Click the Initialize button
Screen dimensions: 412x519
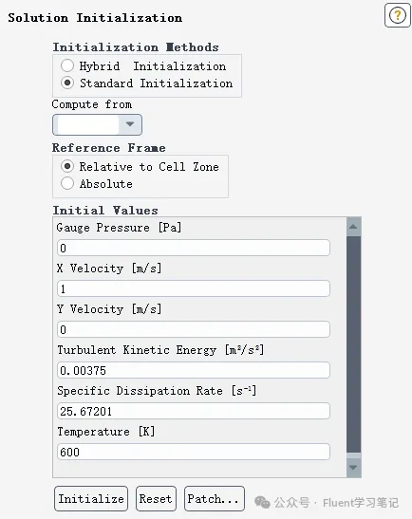[91, 498]
